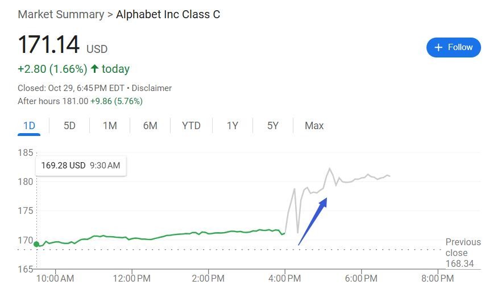Select the Max time range tab
493x293 pixels.
pos(314,126)
